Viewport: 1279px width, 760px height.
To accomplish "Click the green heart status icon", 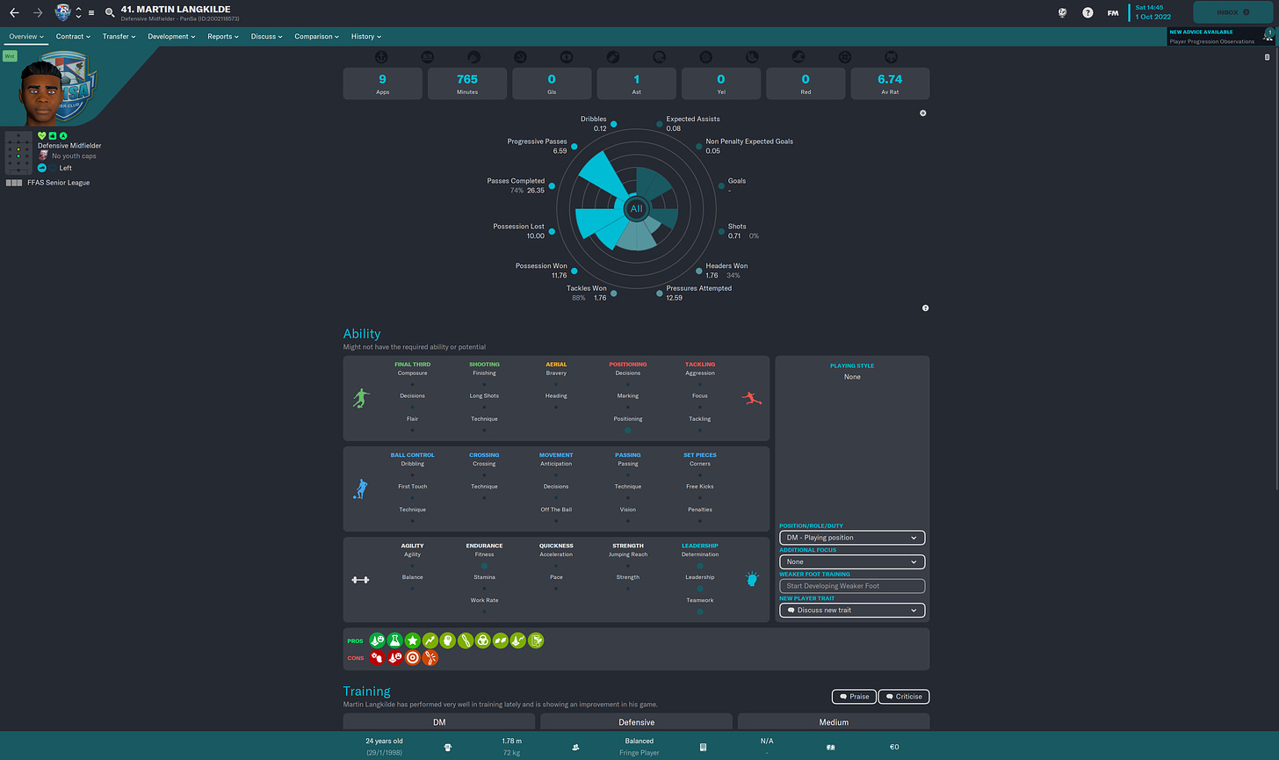I will 41,136.
